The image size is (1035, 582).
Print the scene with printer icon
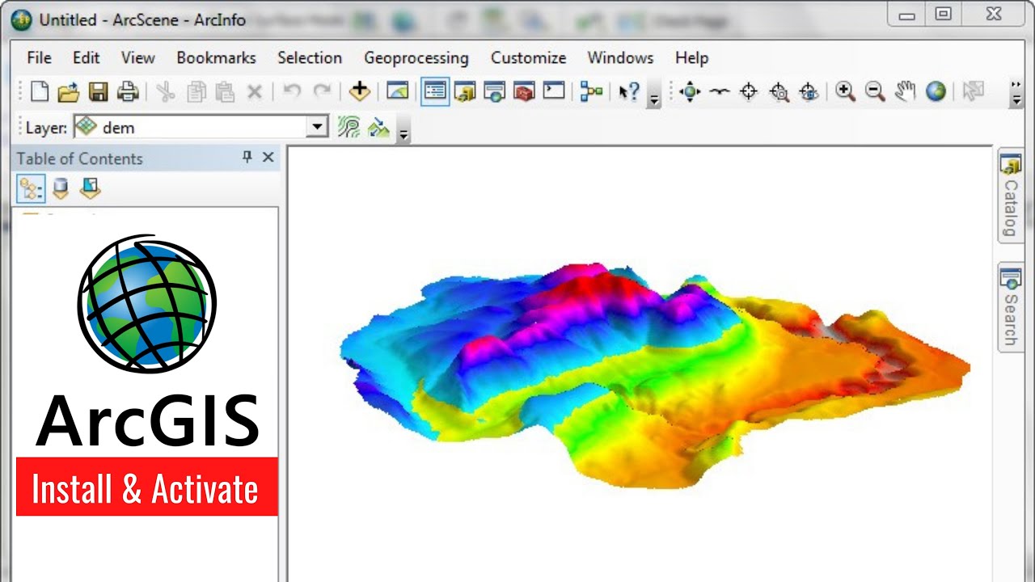128,91
